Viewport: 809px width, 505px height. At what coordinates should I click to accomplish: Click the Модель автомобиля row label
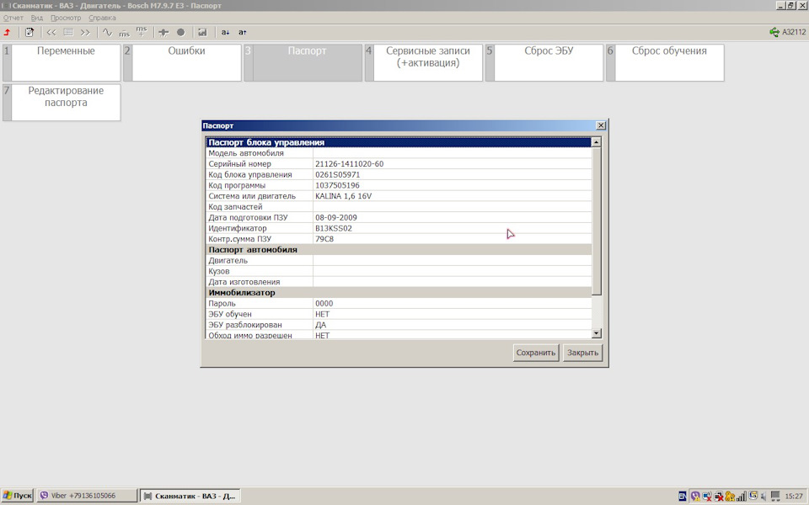pos(246,153)
